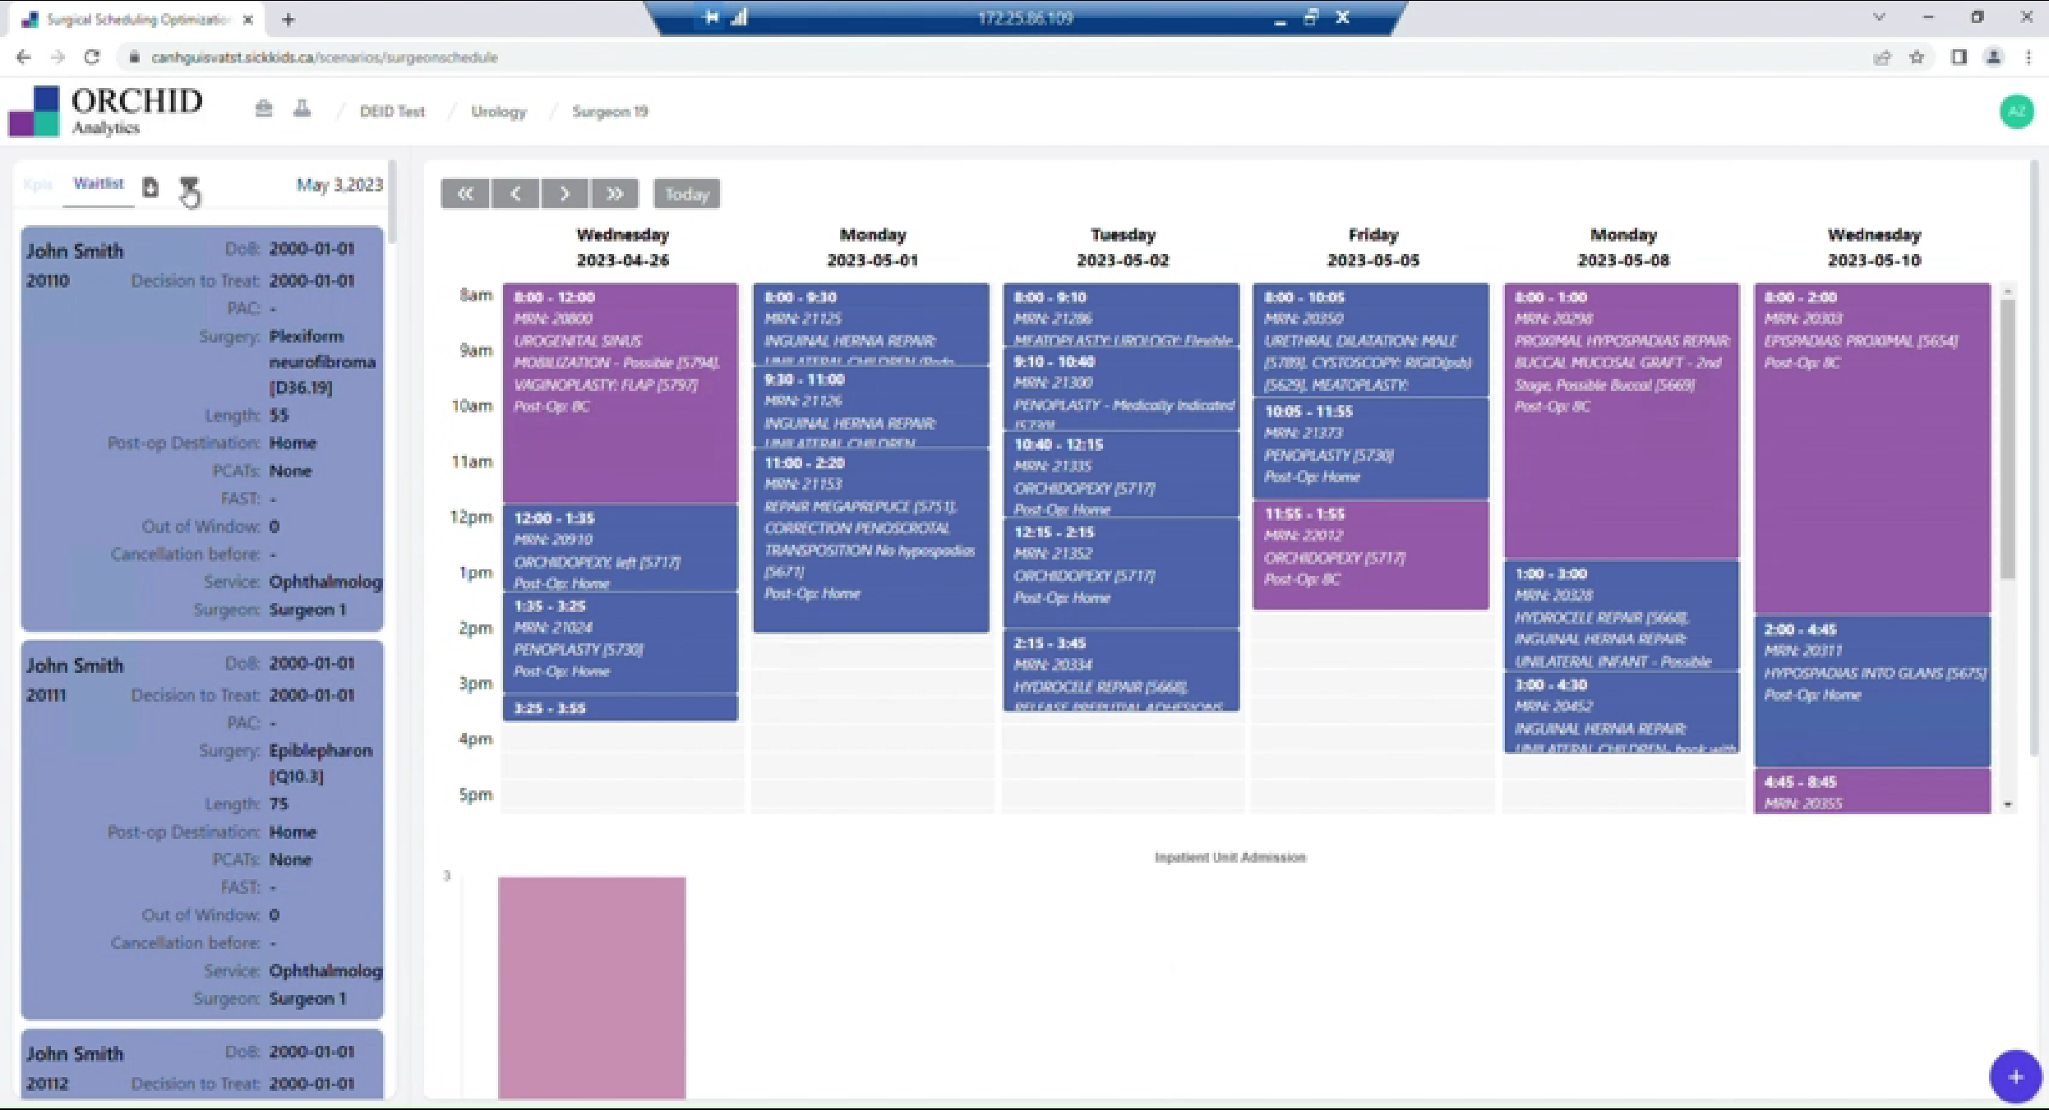Click the browser bookmark star icon
The height and width of the screenshot is (1110, 2049).
point(1917,57)
